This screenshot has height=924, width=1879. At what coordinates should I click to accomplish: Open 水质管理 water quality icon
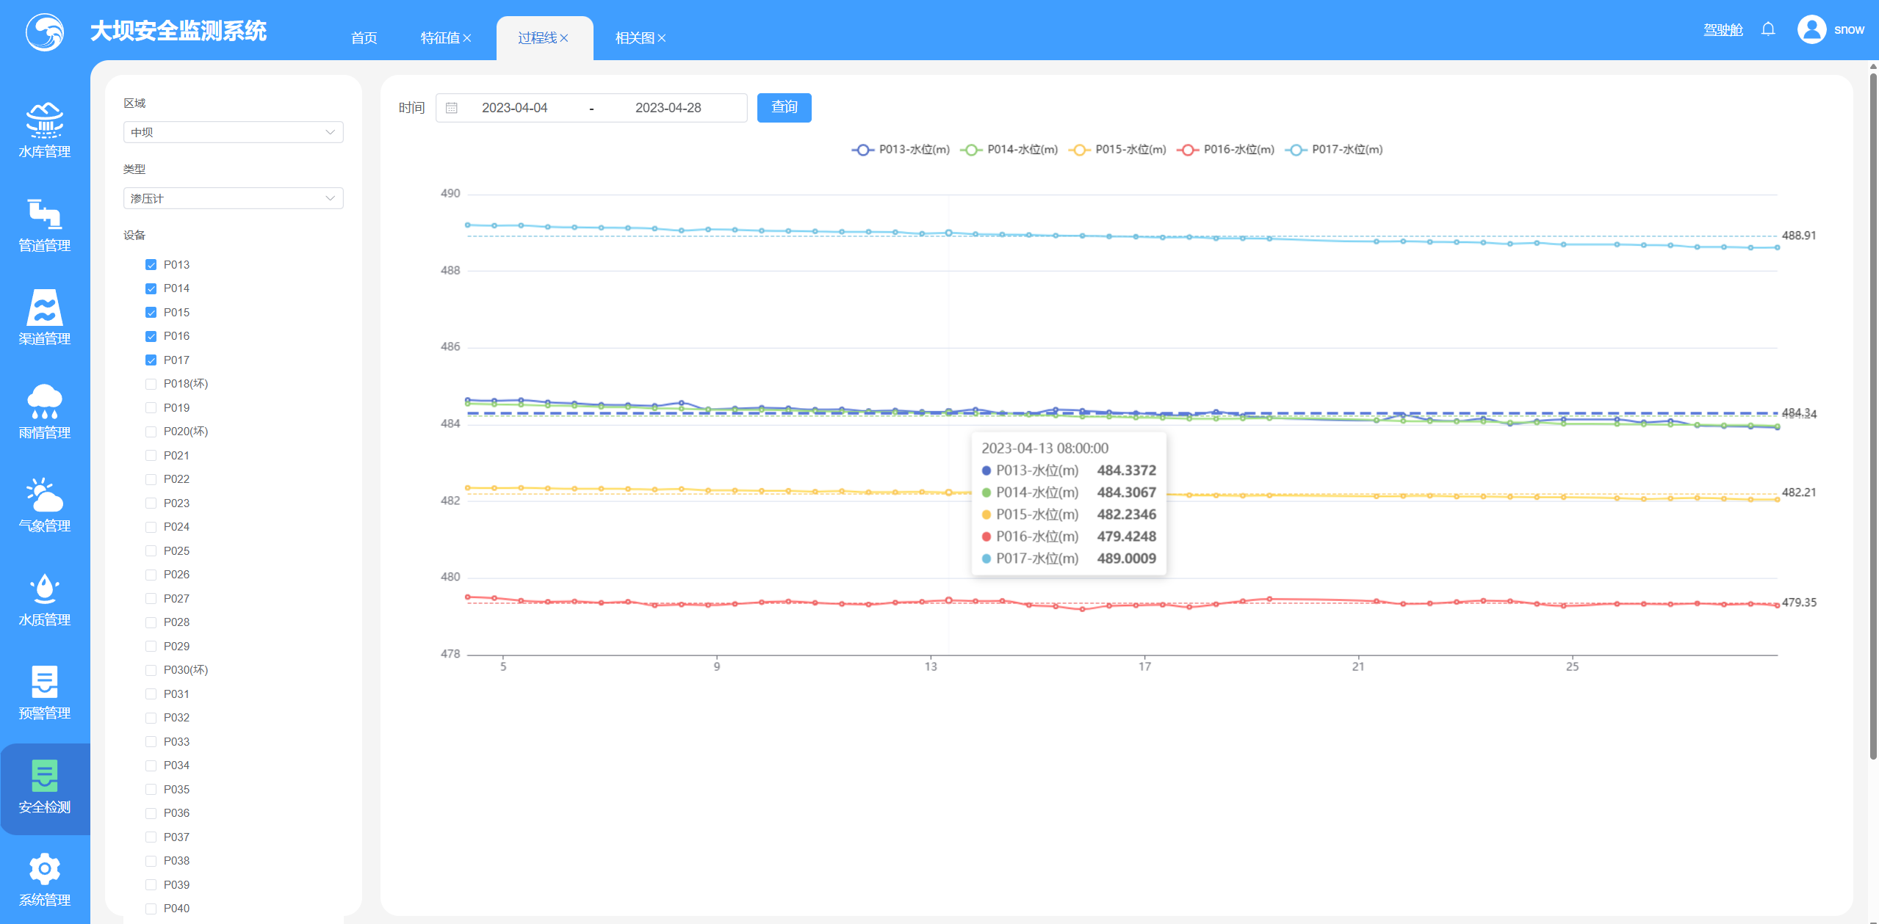pyautogui.click(x=45, y=589)
